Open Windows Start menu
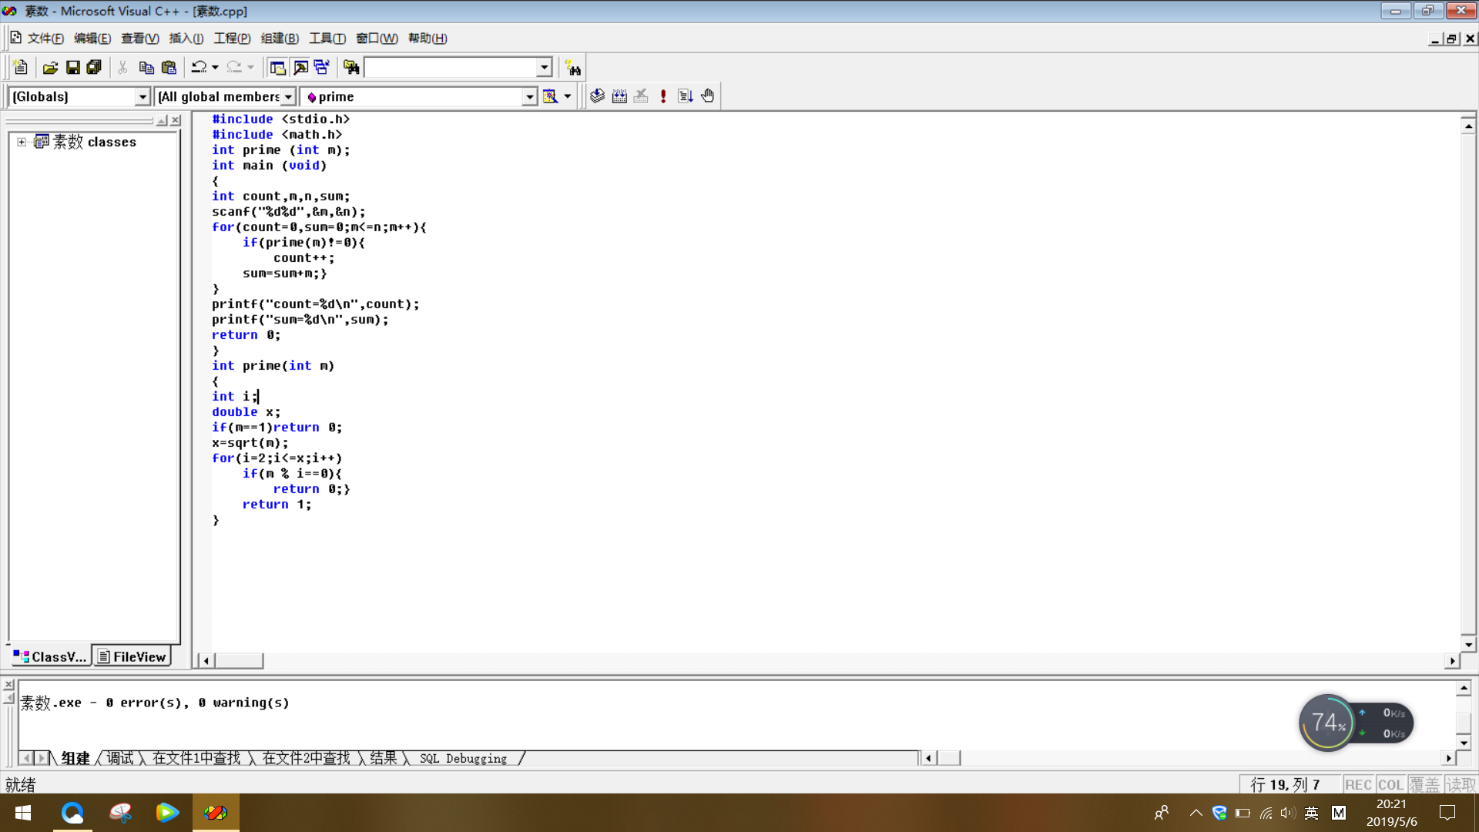Image resolution: width=1479 pixels, height=832 pixels. tap(23, 813)
